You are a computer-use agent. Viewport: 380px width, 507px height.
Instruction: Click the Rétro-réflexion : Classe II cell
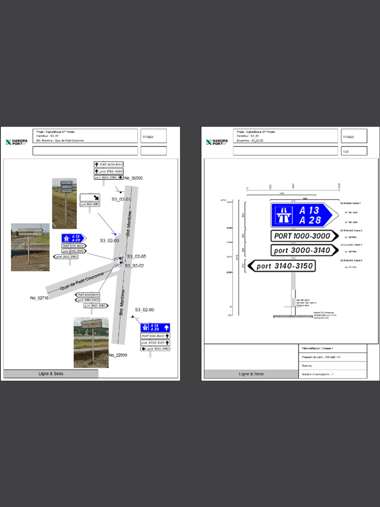point(332,349)
